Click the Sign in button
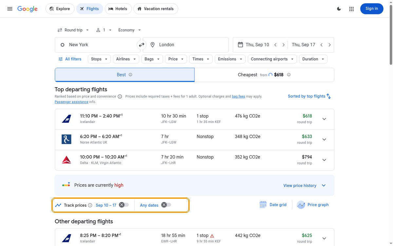The image size is (393, 246). (x=372, y=9)
